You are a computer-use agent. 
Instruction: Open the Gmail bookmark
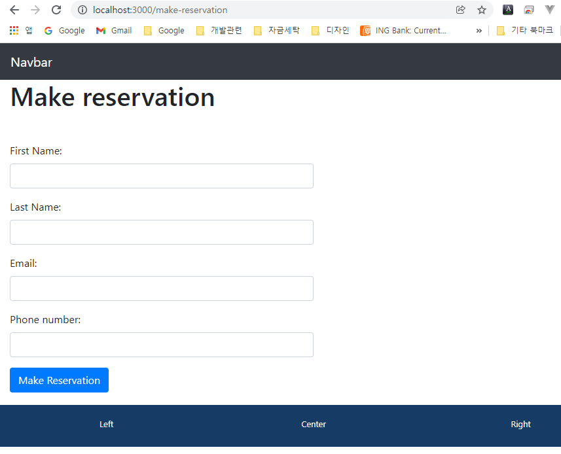point(114,31)
